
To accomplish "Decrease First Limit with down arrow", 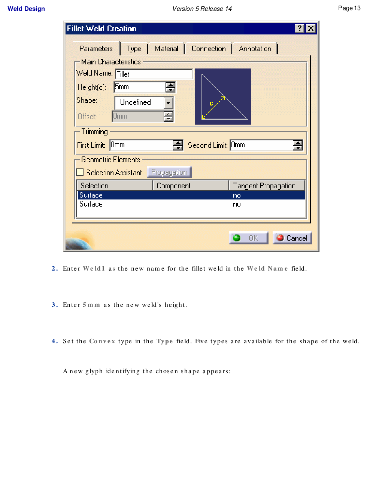I will click(178, 148).
